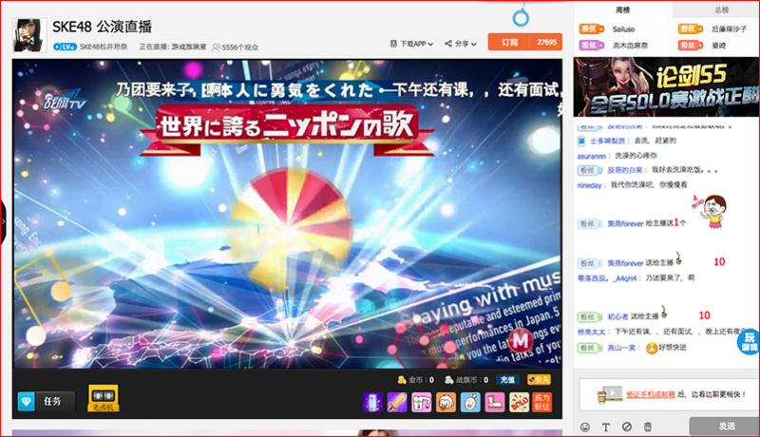Open the 验证手机或邮箱 verification link
Screen dimensions: 760x437
[651, 394]
